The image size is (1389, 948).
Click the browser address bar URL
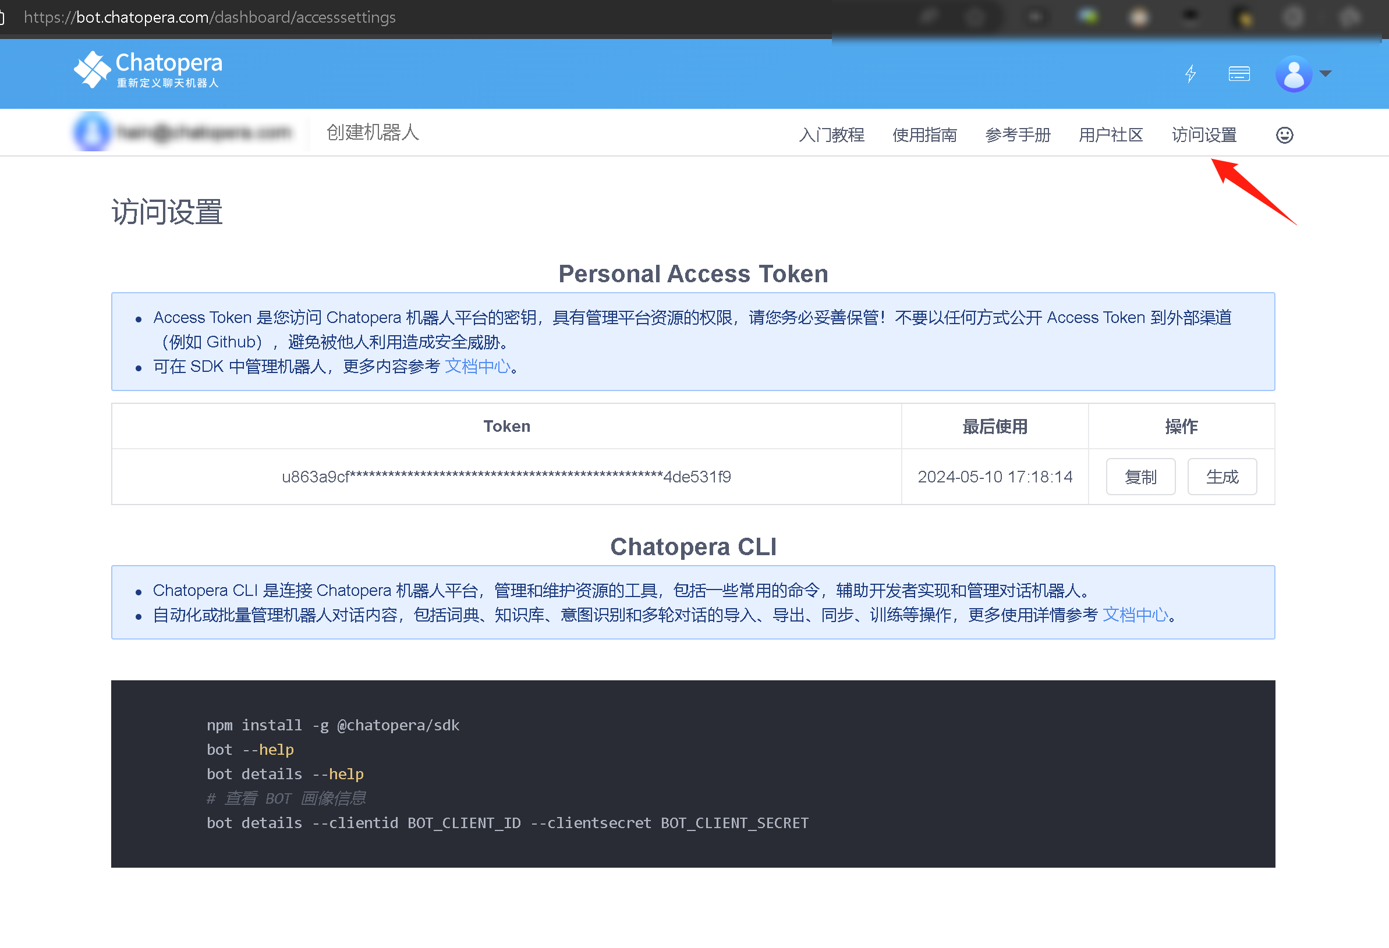[210, 17]
